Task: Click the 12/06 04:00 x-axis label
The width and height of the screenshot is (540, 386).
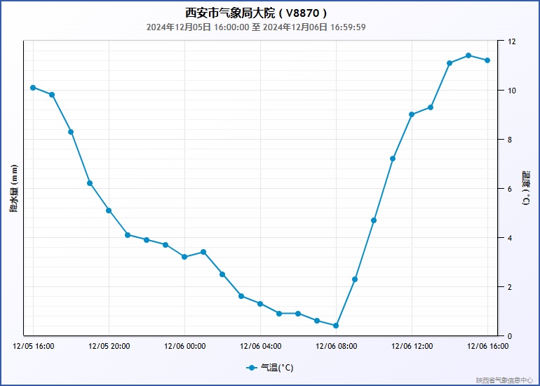Action: click(x=261, y=346)
